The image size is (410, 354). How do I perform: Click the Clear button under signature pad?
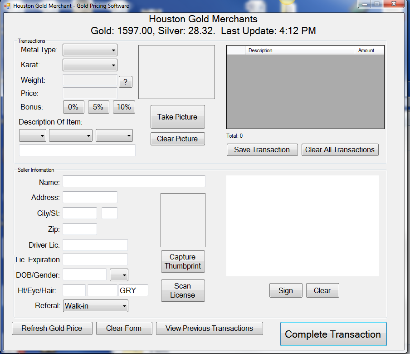click(322, 290)
